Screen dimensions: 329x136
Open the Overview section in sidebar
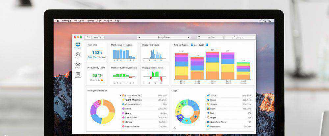(78, 45)
